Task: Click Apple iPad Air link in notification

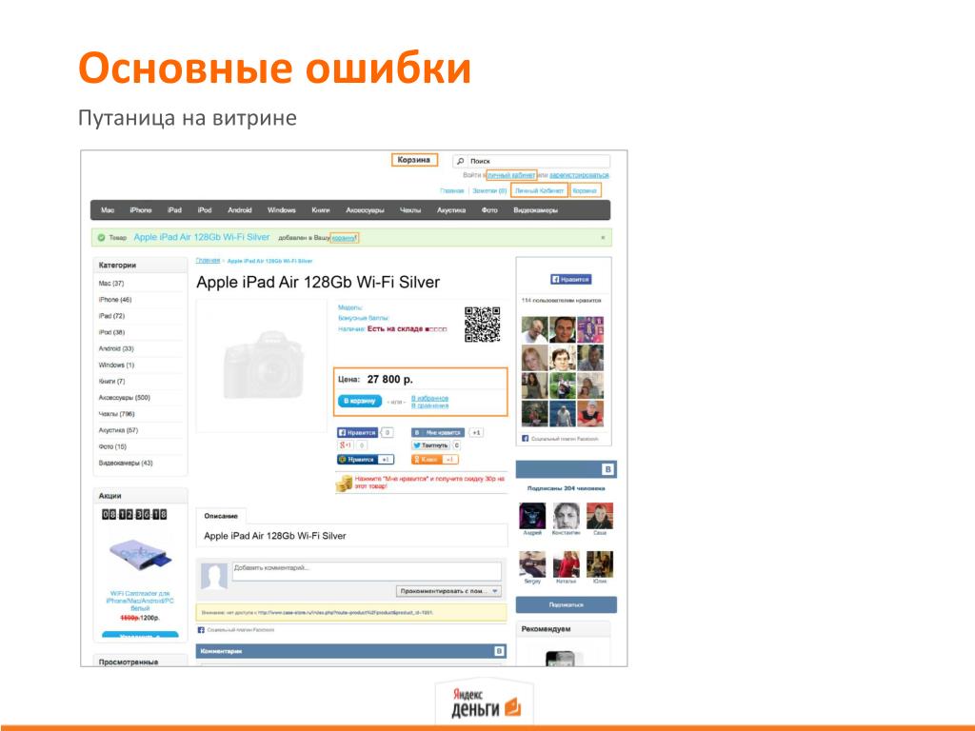Action: tap(202, 237)
